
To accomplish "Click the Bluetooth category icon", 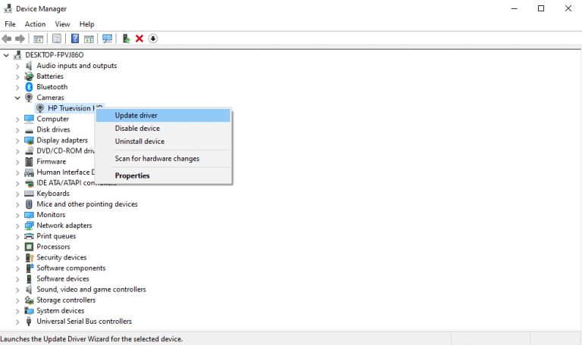I will [x=29, y=87].
